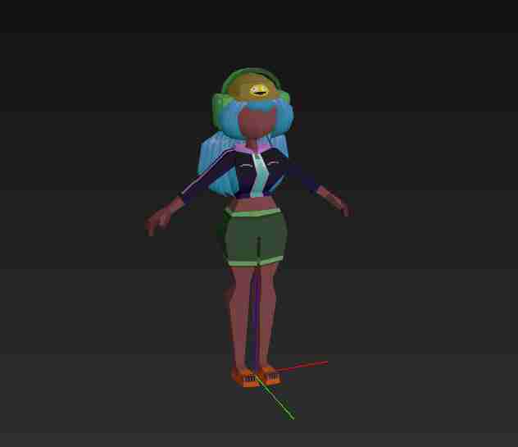518x447 pixels.
Task: Click the pink collar of the jacket
Action: coord(252,148)
